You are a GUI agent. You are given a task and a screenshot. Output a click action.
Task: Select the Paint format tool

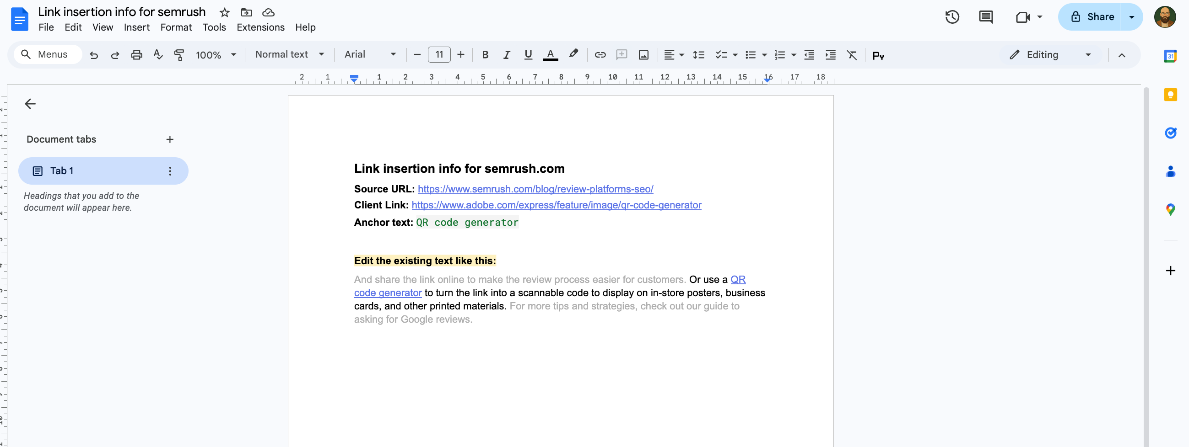pos(179,54)
